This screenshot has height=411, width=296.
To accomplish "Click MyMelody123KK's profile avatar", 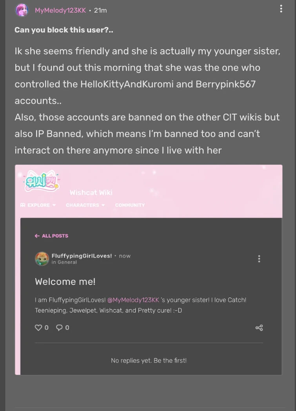I will click(22, 10).
